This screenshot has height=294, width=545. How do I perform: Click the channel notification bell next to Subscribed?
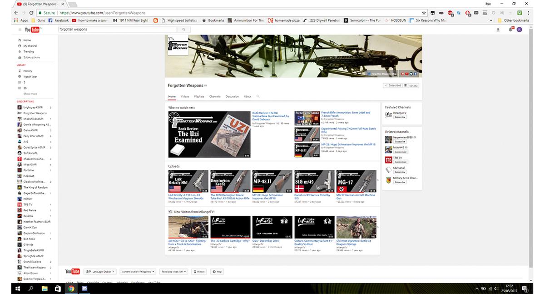[x=406, y=85]
